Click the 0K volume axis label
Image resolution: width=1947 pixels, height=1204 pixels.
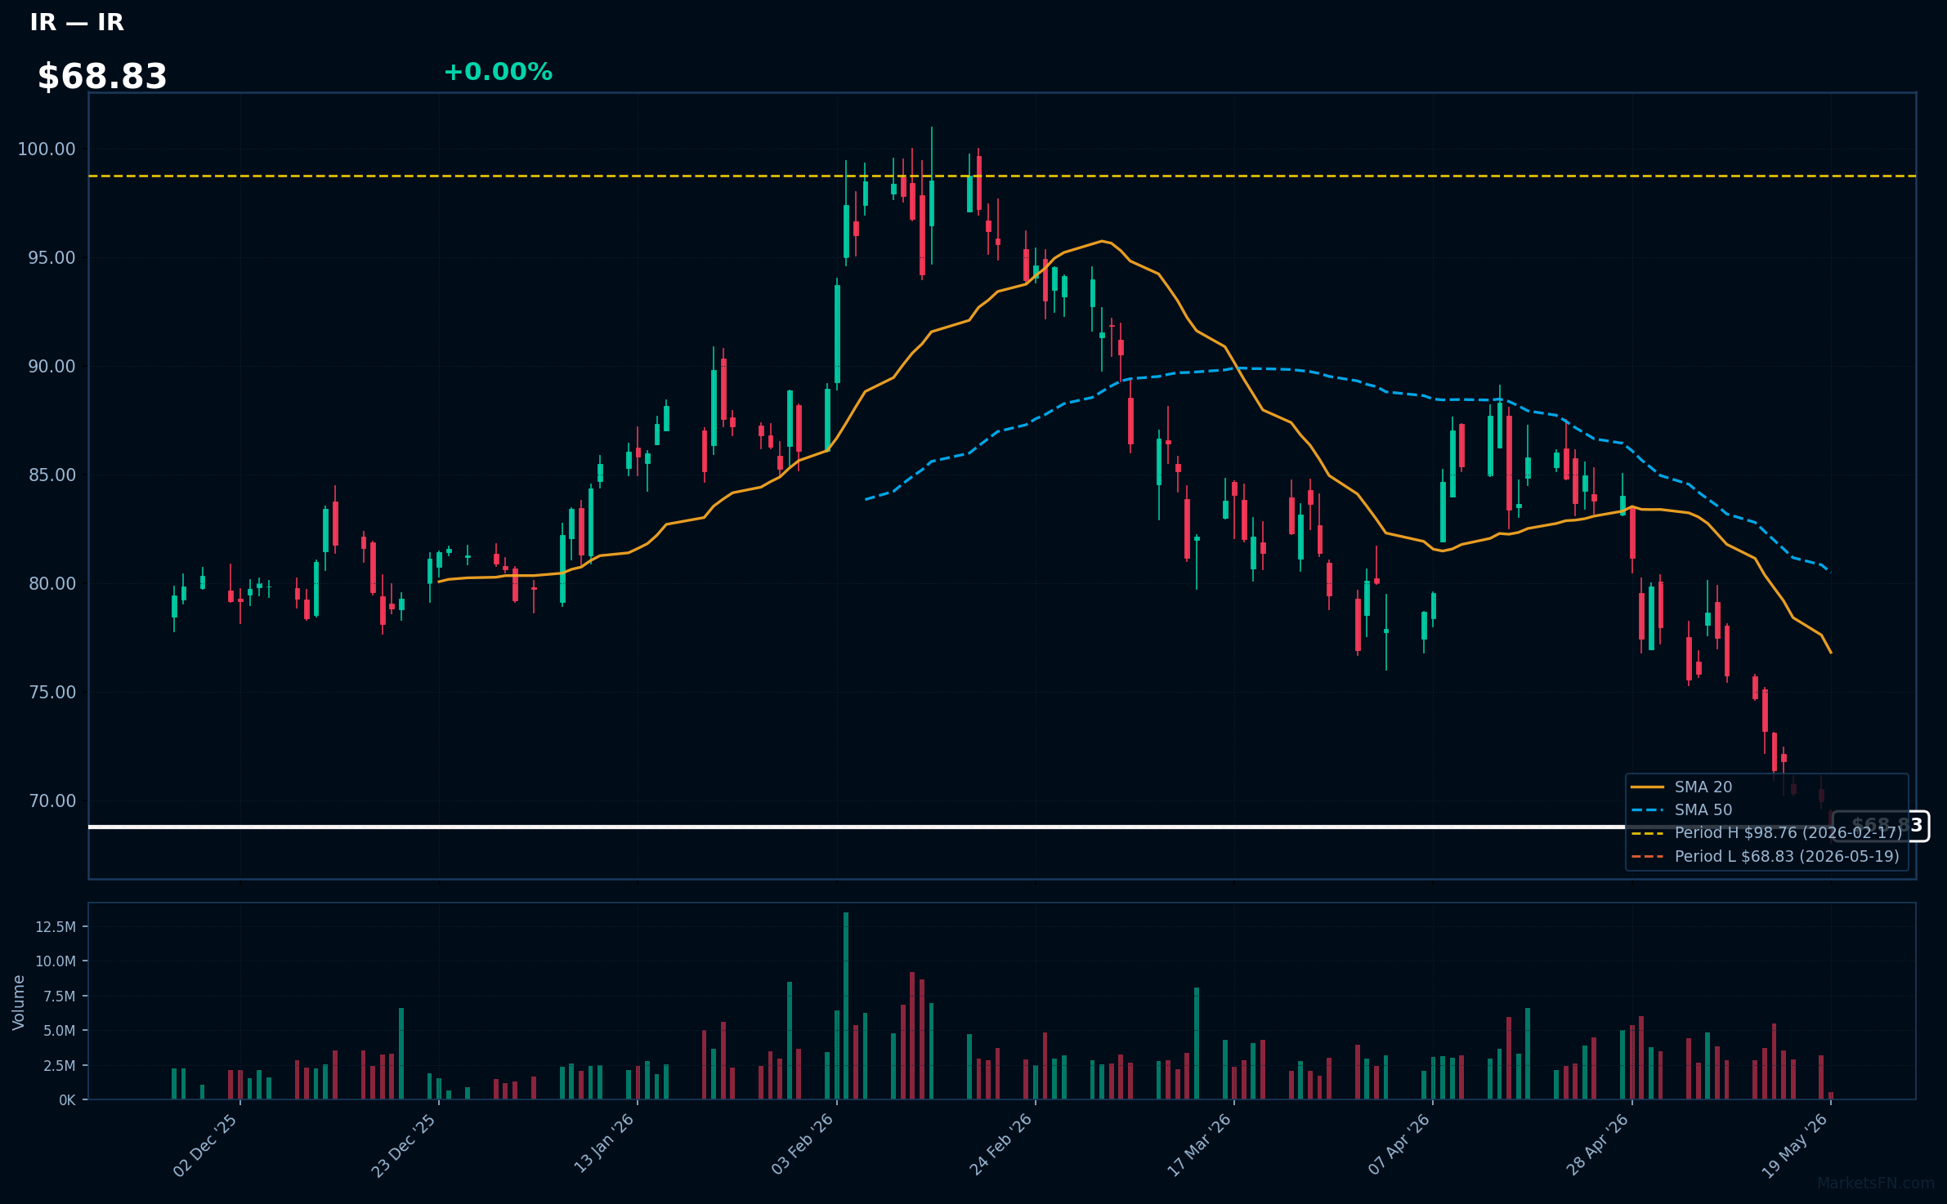coord(67,1100)
